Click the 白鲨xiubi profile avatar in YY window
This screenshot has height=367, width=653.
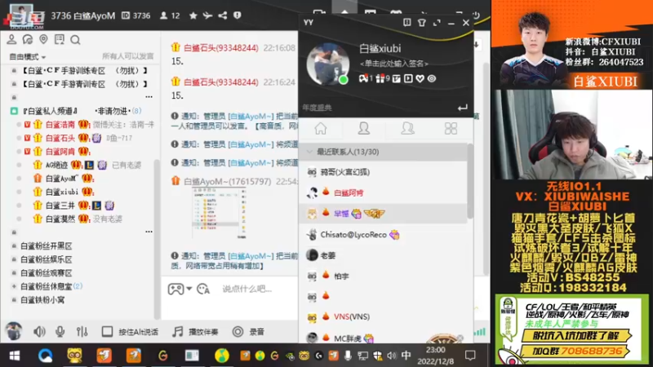328,64
